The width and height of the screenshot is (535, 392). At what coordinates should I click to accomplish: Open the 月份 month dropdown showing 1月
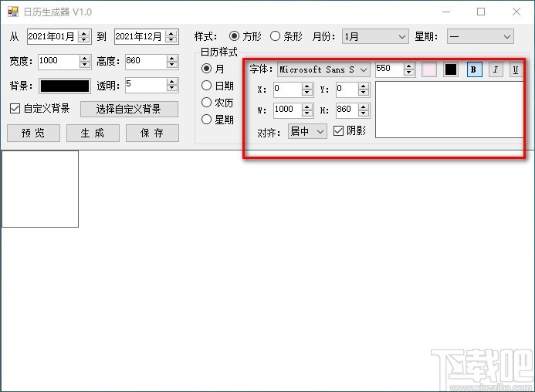375,36
